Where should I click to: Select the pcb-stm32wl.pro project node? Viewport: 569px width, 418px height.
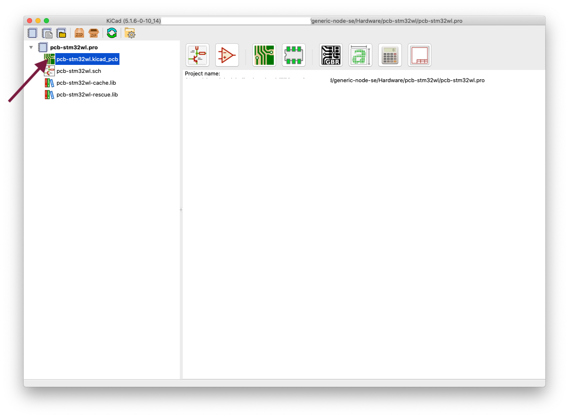point(74,47)
